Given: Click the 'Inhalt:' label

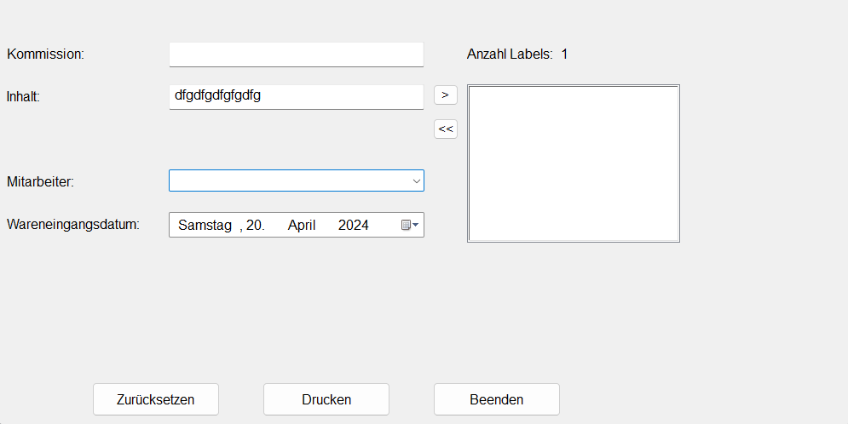Looking at the screenshot, I should [24, 96].
